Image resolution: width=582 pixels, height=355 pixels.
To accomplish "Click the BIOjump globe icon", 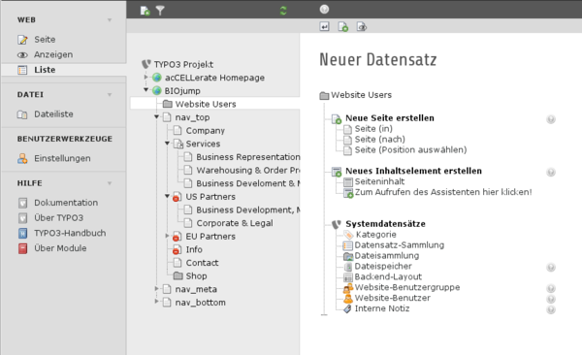I will click(x=157, y=90).
